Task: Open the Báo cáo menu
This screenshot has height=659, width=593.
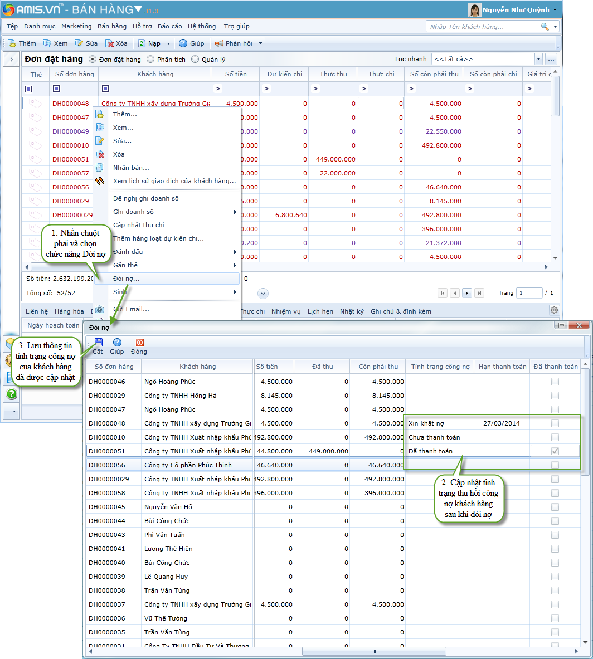Action: tap(169, 26)
